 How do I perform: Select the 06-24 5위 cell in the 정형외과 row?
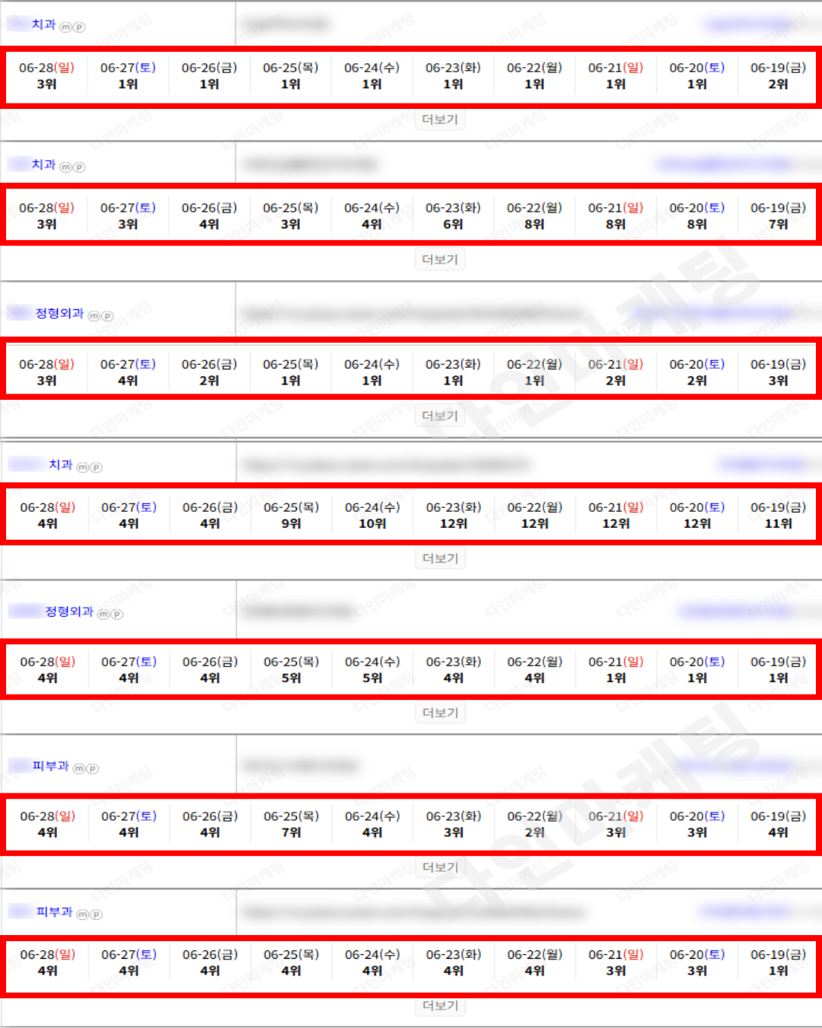pyautogui.click(x=372, y=670)
